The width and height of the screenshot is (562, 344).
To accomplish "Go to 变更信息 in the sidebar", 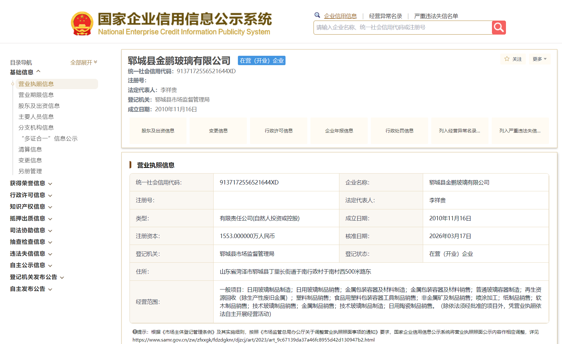I will pyautogui.click(x=30, y=160).
